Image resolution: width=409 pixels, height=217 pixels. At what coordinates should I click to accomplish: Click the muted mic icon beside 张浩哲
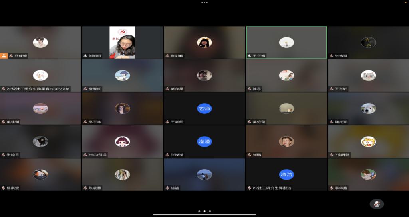(332, 56)
